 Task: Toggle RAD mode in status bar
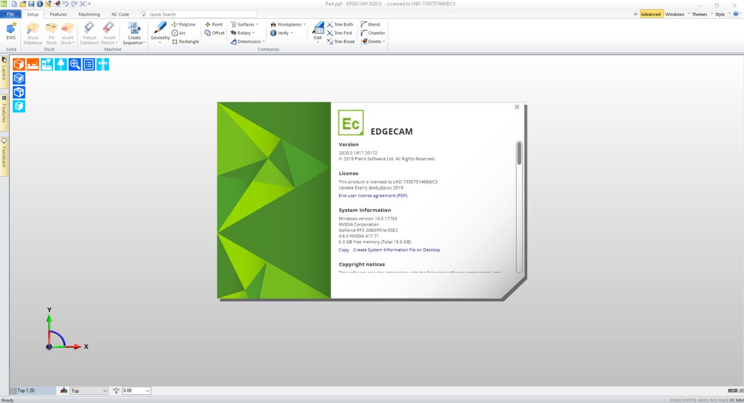[x=722, y=400]
